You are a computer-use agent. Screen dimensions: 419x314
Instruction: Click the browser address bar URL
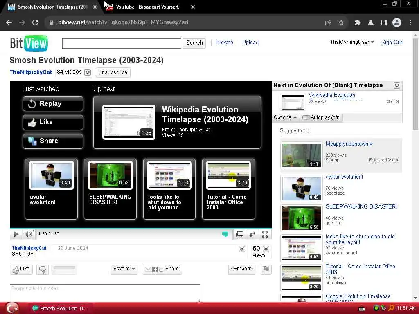(x=123, y=22)
